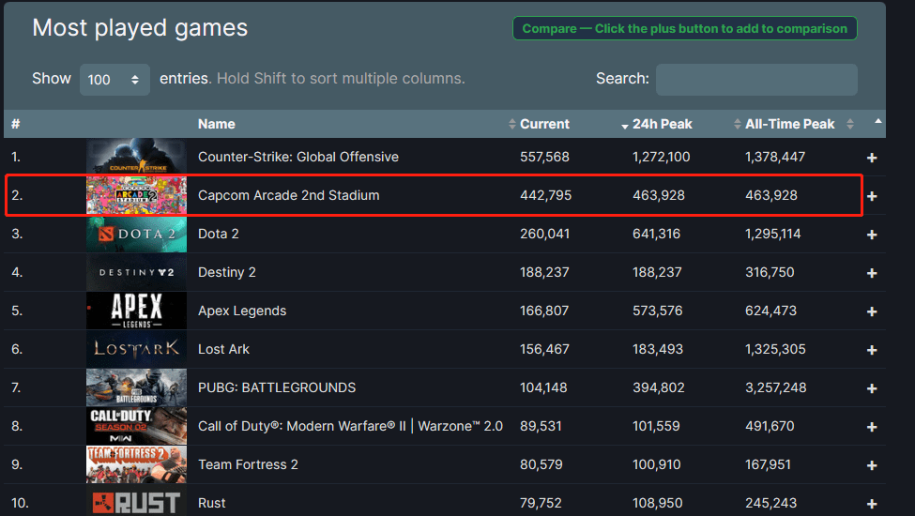The height and width of the screenshot is (516, 915).
Task: Open Dota 2 game thumbnail
Action: [x=137, y=234]
